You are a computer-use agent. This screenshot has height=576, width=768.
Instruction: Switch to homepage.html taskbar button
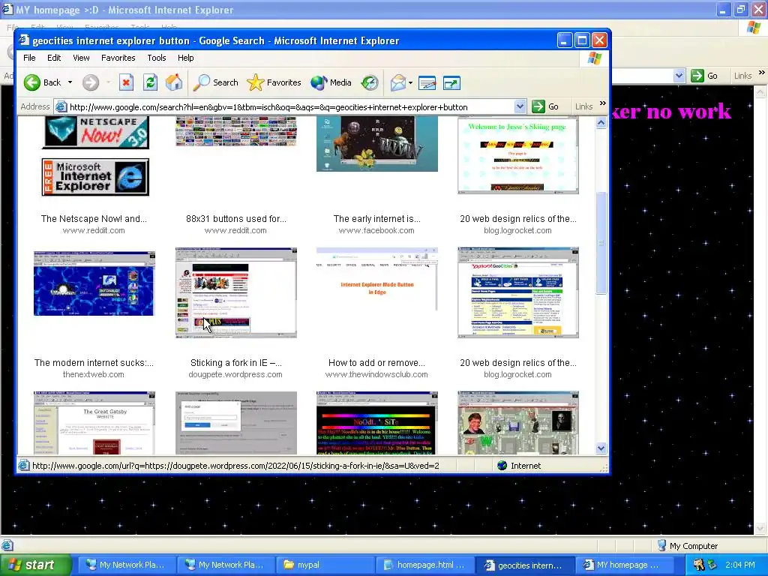coord(424,565)
